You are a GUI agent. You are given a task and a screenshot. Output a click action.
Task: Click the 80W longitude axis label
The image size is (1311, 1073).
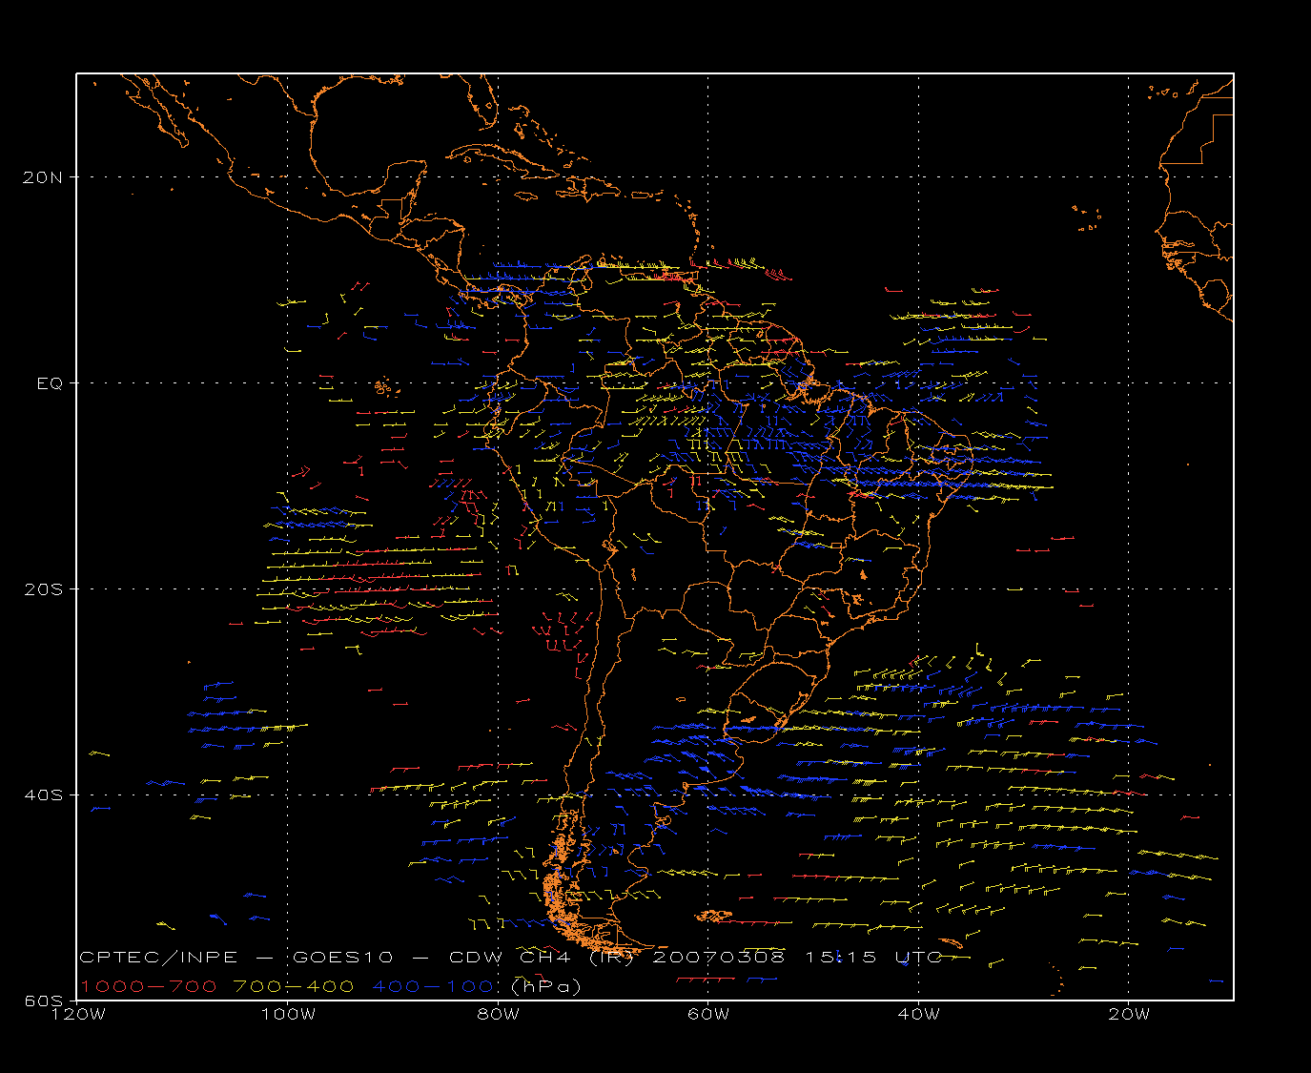point(498,1014)
